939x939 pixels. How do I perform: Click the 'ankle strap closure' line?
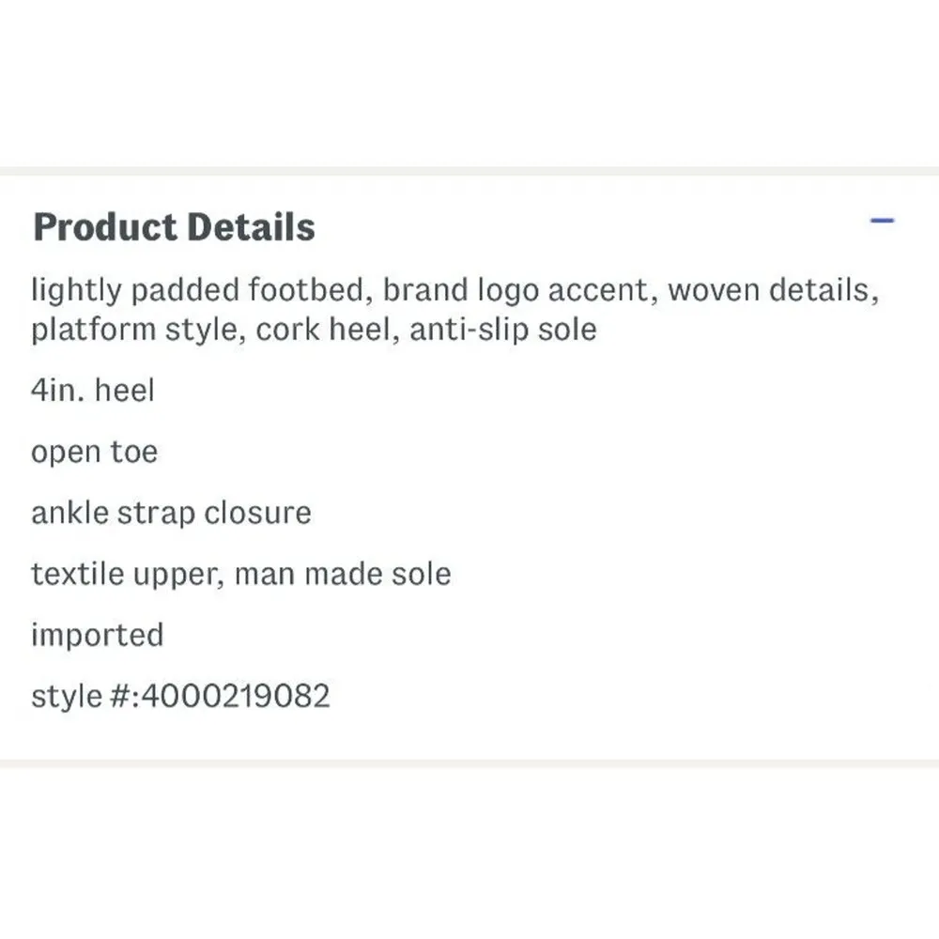point(171,514)
